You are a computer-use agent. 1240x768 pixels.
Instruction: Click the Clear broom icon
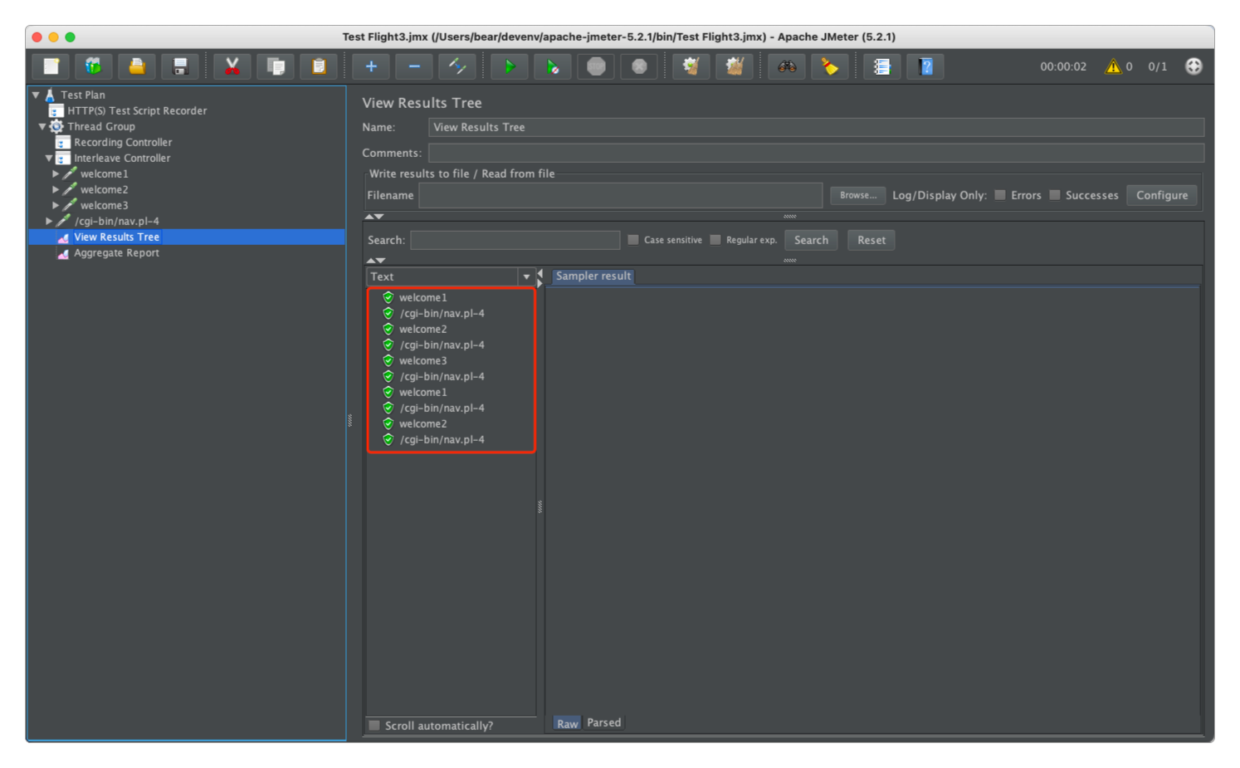click(x=691, y=66)
